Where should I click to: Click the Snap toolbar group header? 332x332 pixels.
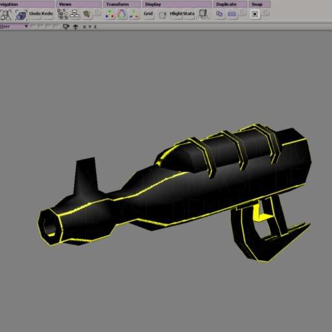[x=259, y=5]
